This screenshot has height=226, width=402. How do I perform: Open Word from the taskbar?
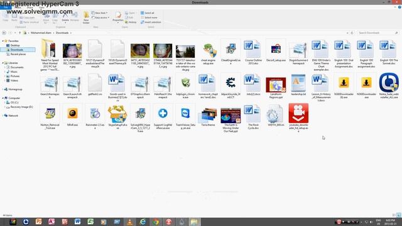(x=77, y=222)
